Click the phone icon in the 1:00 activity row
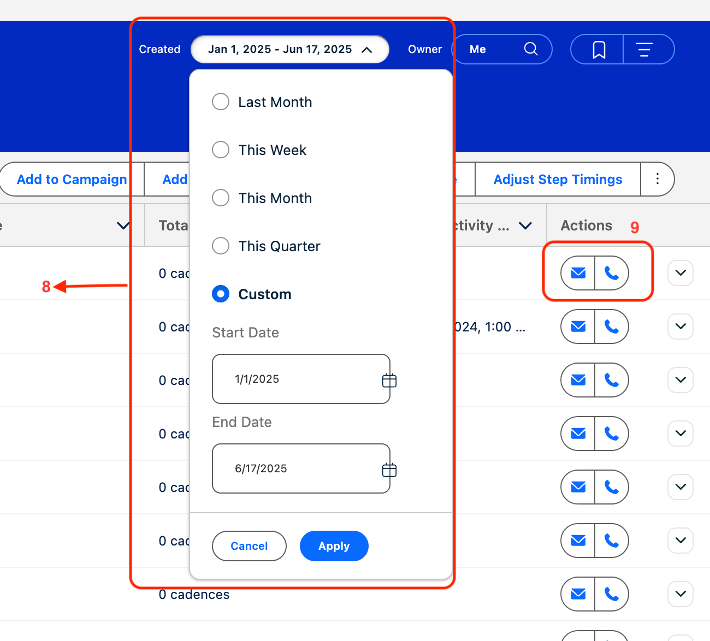Screen dimensions: 710x641 coord(612,327)
